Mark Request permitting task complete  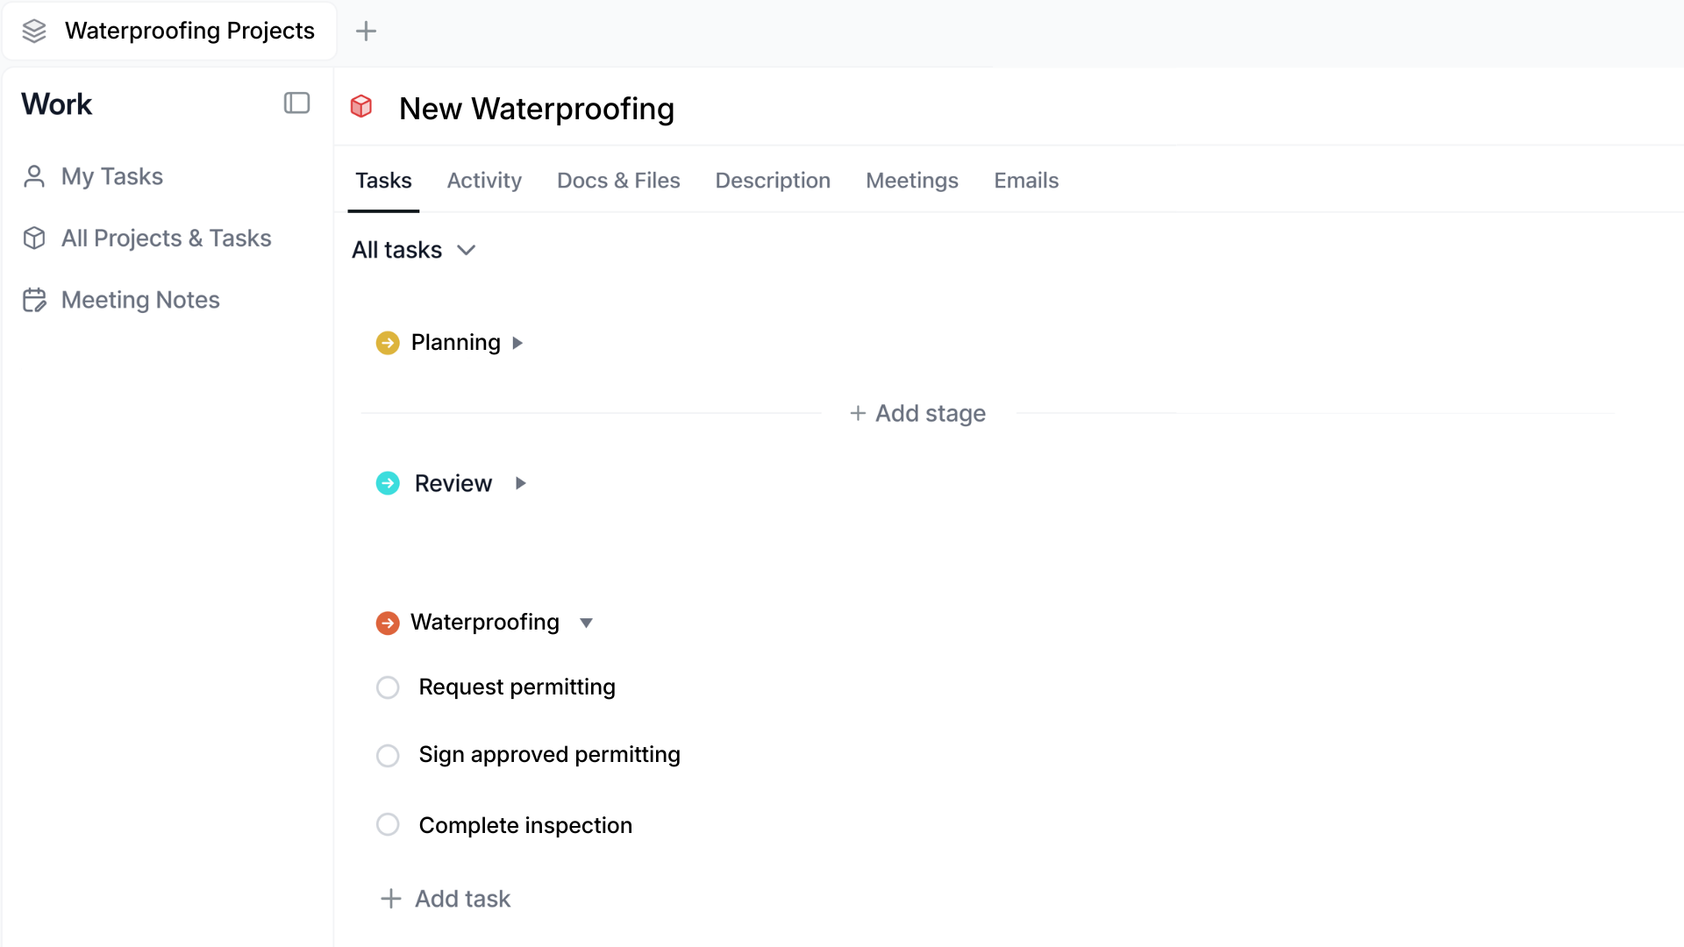click(388, 687)
